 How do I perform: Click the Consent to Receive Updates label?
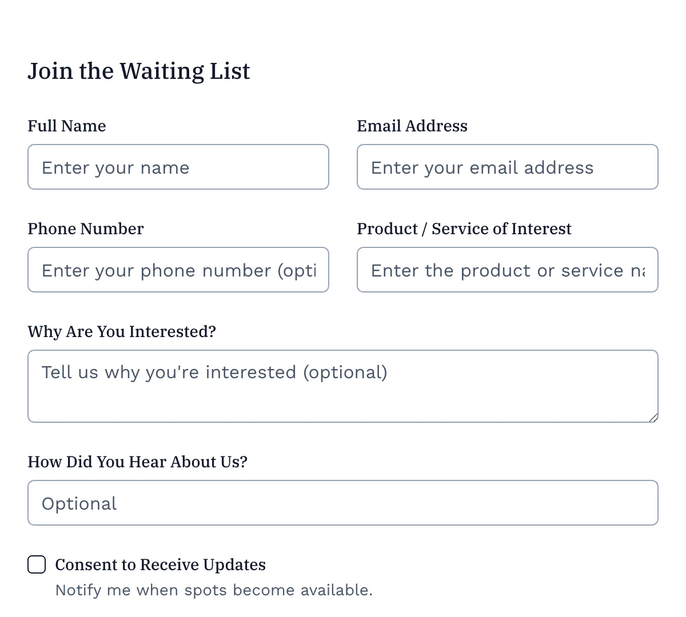[x=160, y=564]
